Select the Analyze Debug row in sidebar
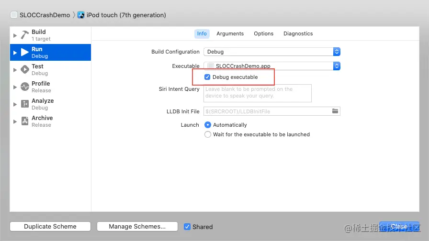 coord(50,104)
